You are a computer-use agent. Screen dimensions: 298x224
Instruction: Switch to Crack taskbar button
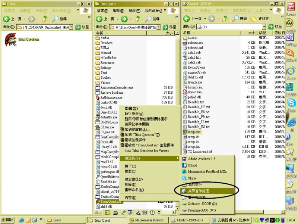click(x=65, y=220)
